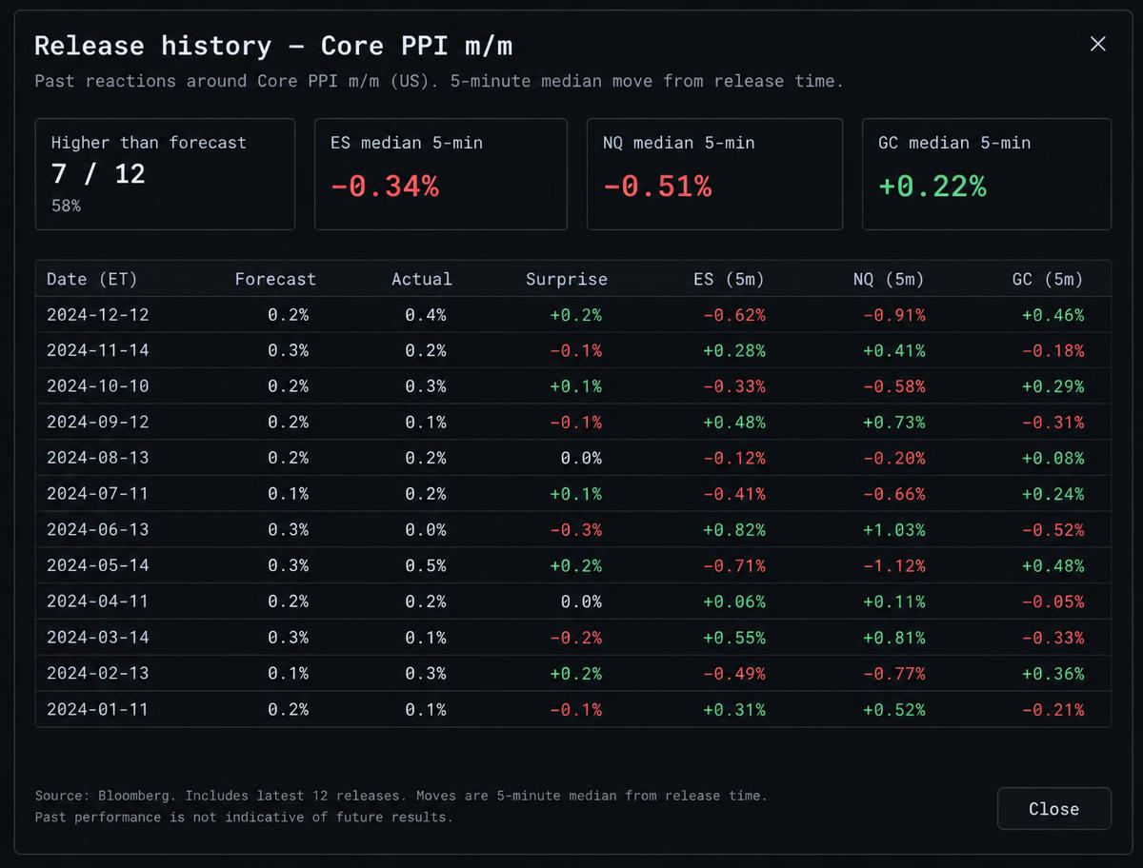Click the -0.66% NQ value

893,494
